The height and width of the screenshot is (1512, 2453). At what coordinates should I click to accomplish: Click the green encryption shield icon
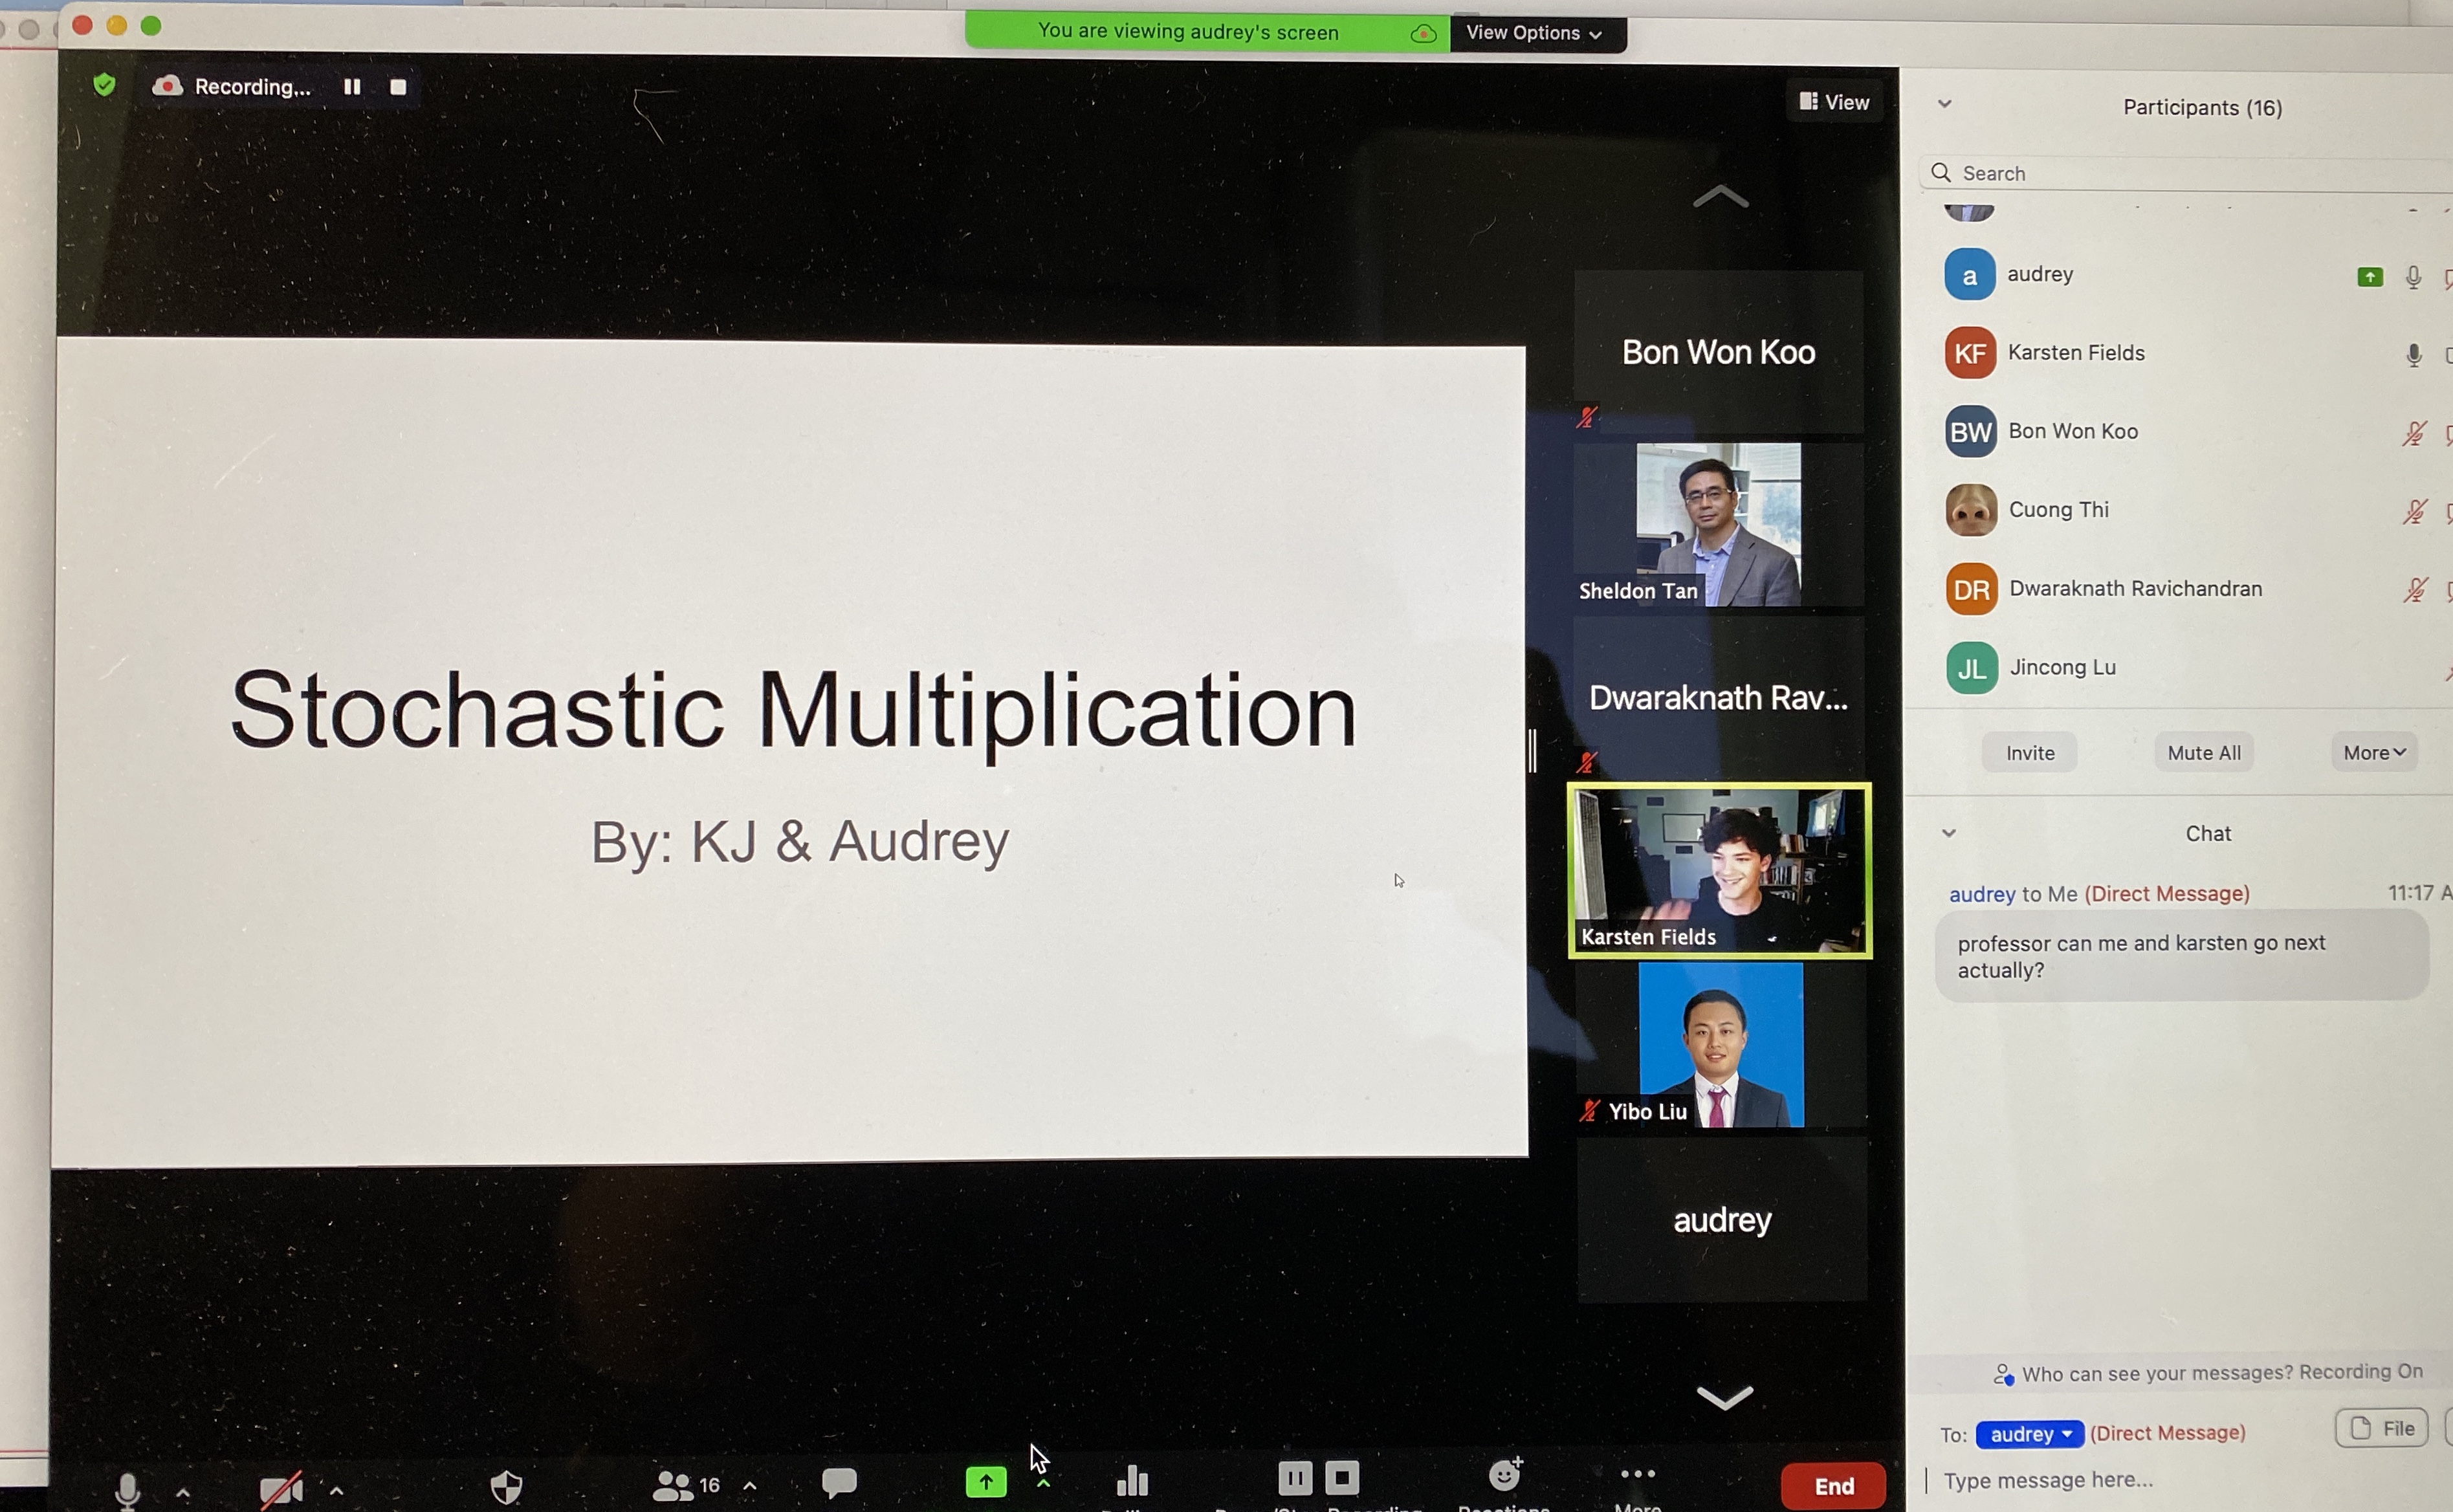[104, 85]
